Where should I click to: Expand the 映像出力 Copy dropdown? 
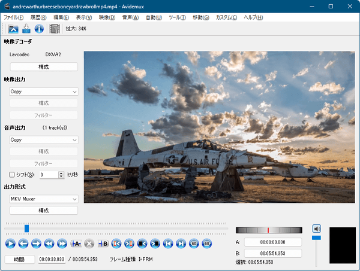click(44, 92)
